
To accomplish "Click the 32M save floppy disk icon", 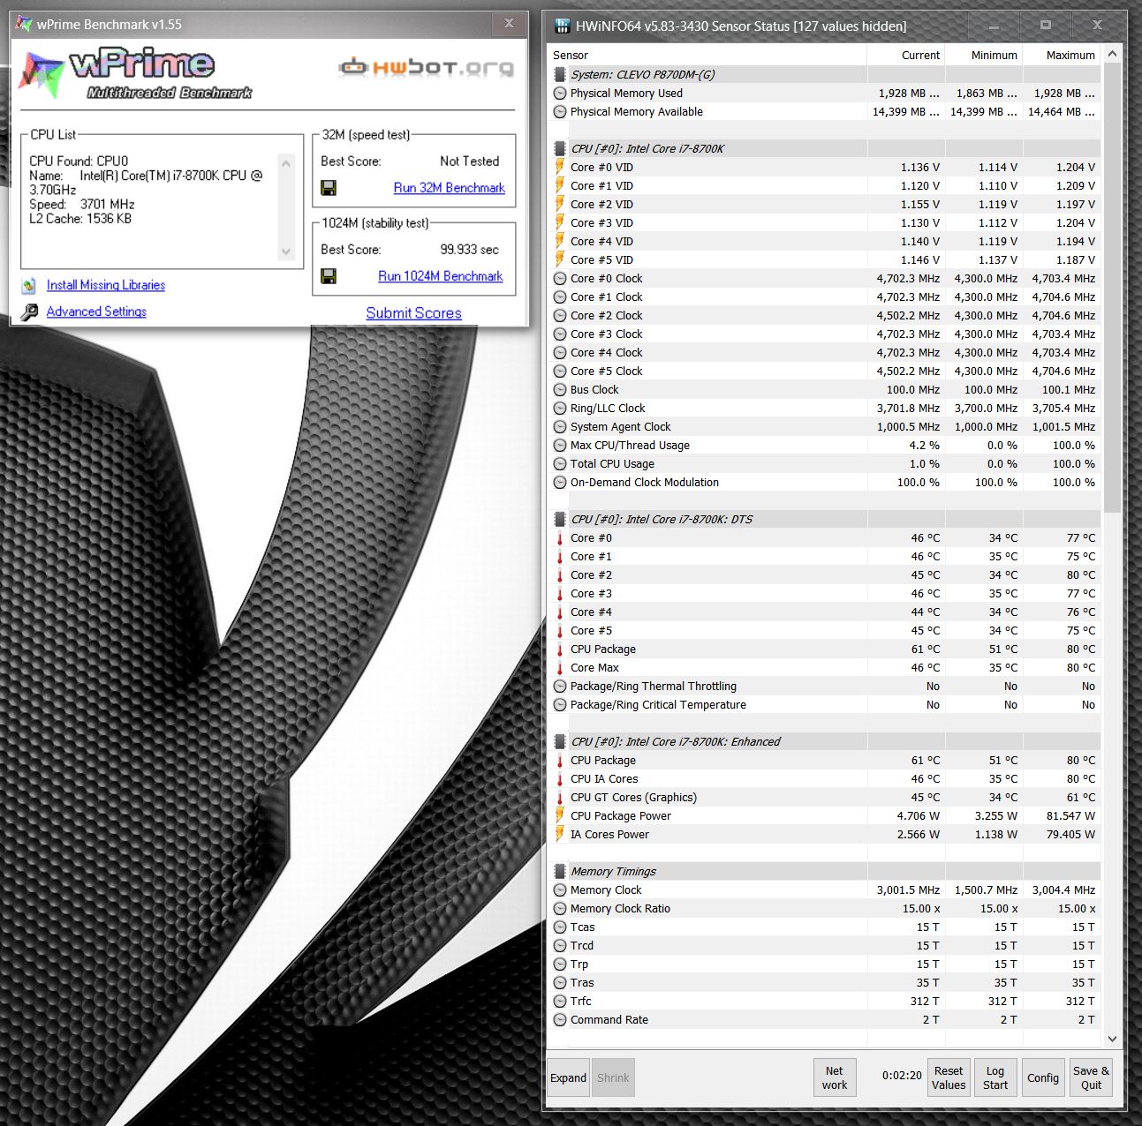I will (x=329, y=188).
